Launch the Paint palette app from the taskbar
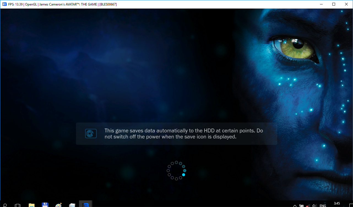Screen dimensions: 353x207 59,205
